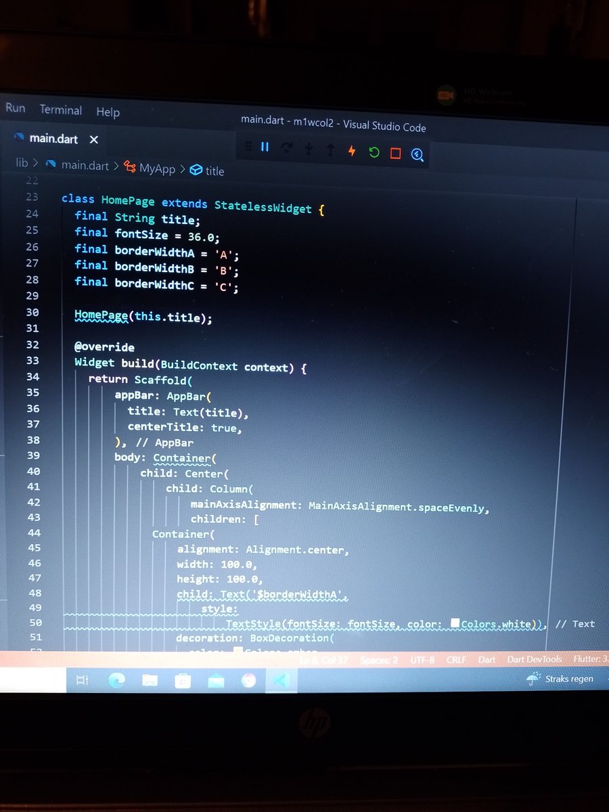Image resolution: width=609 pixels, height=812 pixels.
Task: Click the round pink taskbar app icon
Action: pos(249,681)
